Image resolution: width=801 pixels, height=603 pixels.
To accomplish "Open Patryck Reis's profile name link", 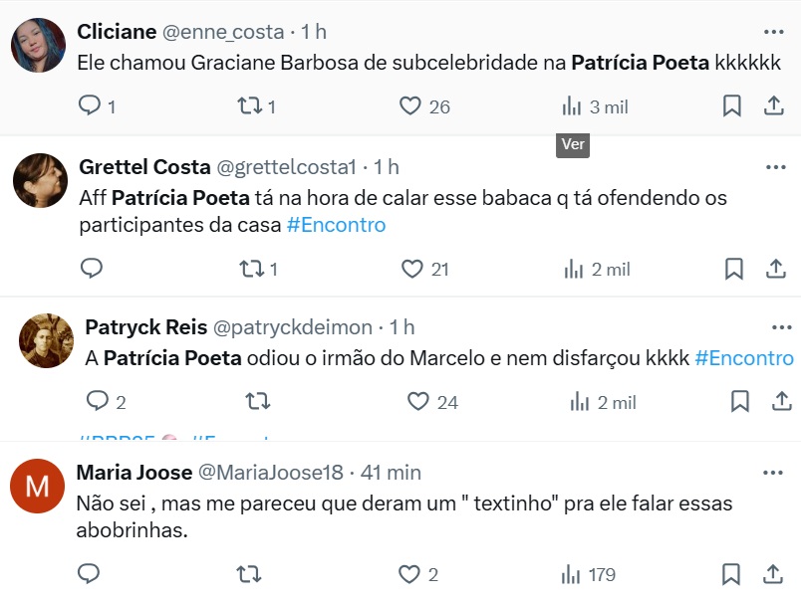I will (x=146, y=327).
